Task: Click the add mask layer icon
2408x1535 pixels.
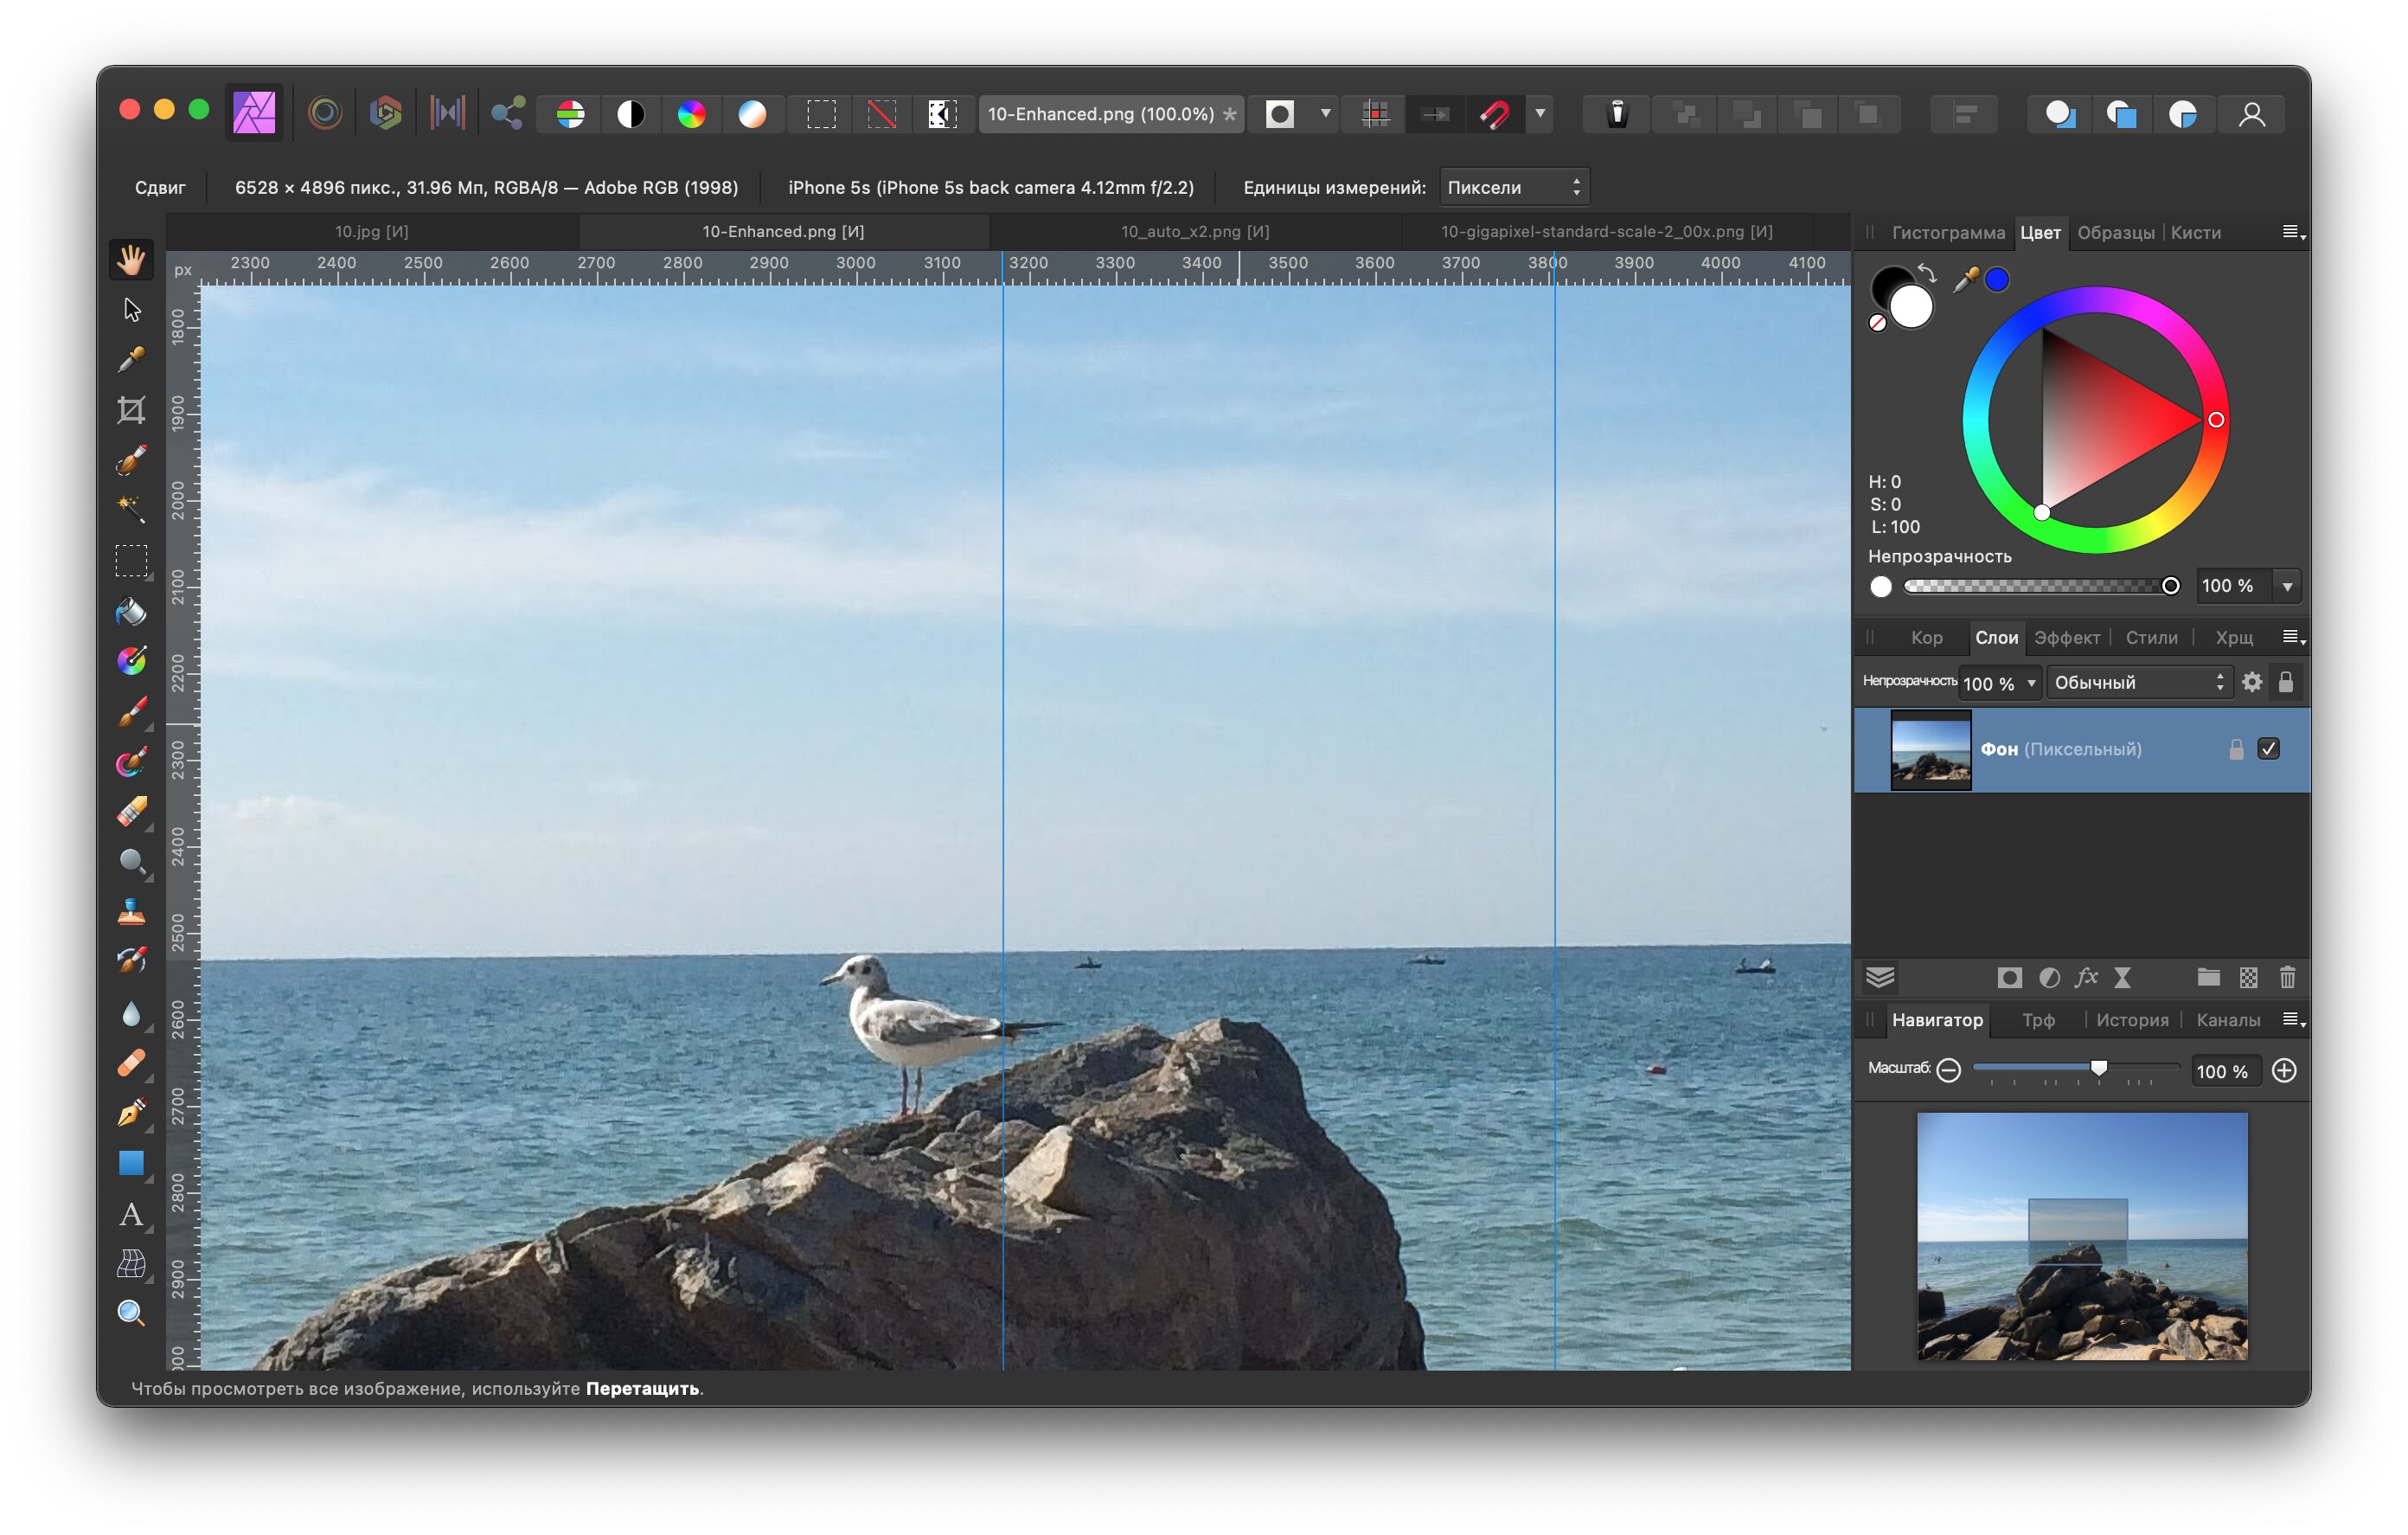Action: point(2009,978)
